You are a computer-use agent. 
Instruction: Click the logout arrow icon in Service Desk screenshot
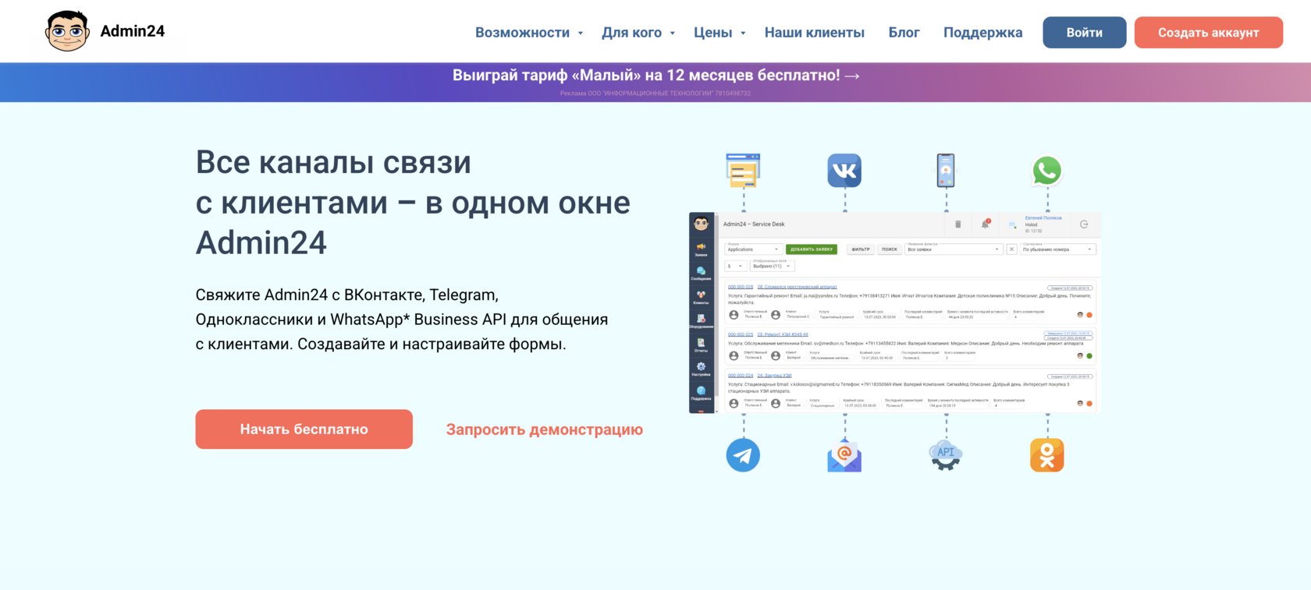[1084, 224]
